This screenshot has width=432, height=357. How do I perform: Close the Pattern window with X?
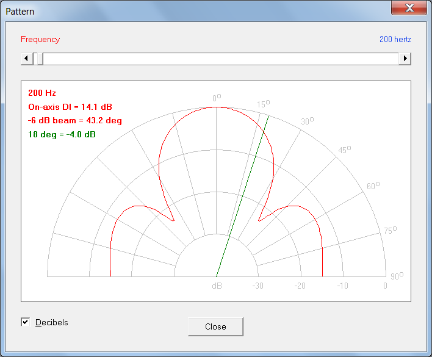[409, 8]
